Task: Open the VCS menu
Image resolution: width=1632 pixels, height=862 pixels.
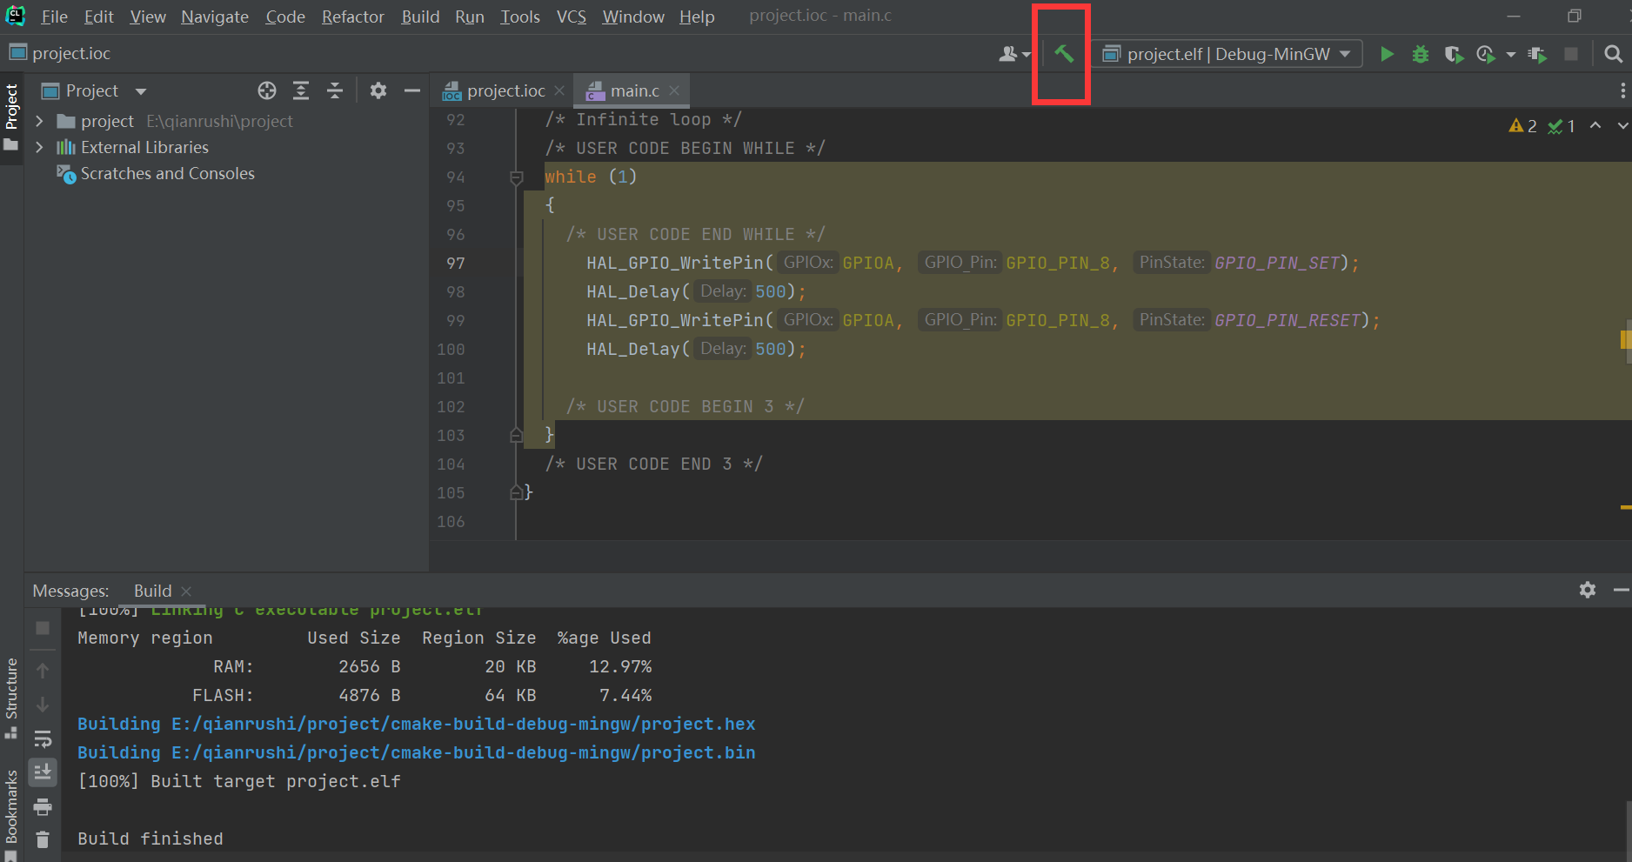Action: 572,17
